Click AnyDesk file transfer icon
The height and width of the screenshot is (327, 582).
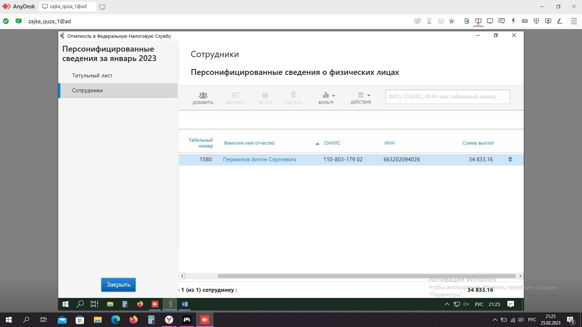(x=467, y=21)
